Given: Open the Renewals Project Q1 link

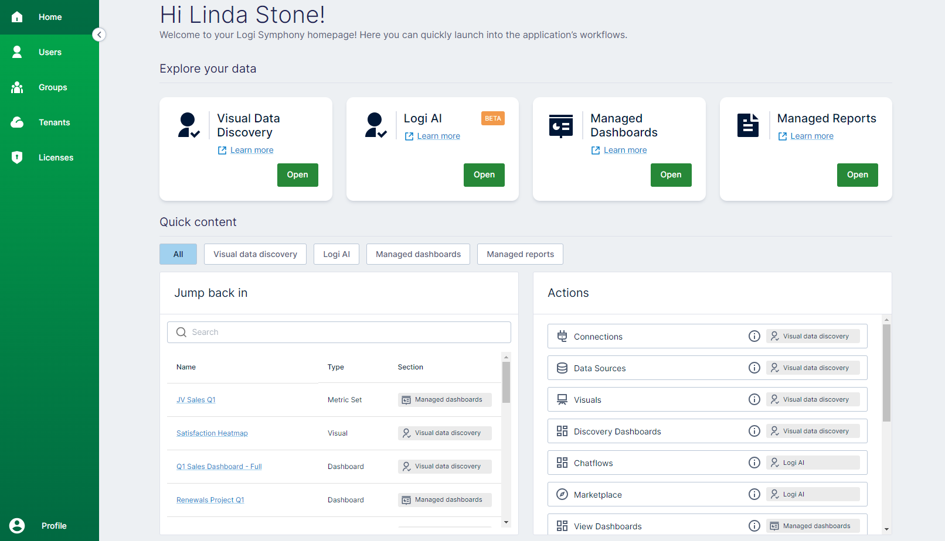Looking at the screenshot, I should [210, 500].
